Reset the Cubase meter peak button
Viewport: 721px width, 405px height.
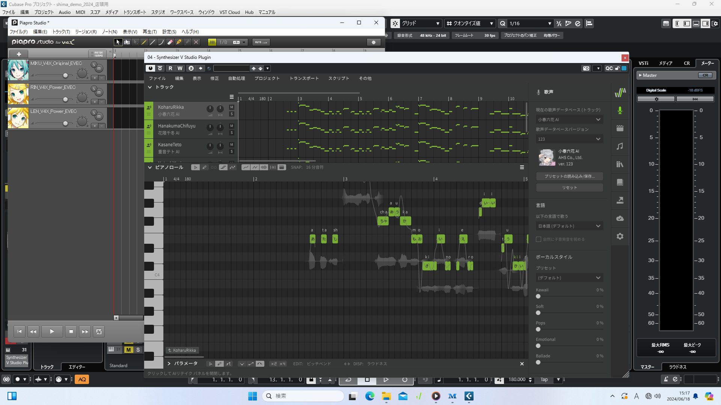coord(695,99)
